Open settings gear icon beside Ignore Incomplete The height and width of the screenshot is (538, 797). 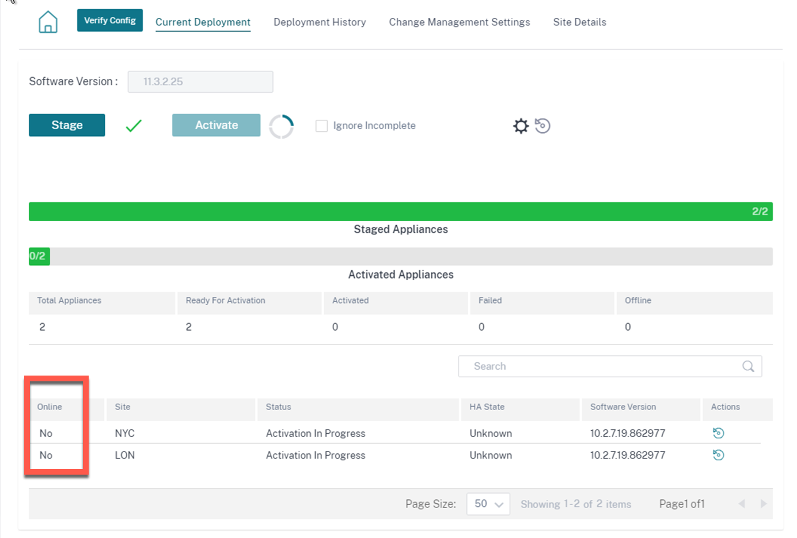[521, 126]
